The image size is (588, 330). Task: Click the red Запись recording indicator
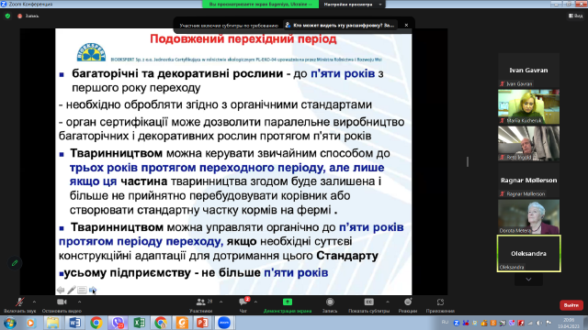click(x=28, y=16)
